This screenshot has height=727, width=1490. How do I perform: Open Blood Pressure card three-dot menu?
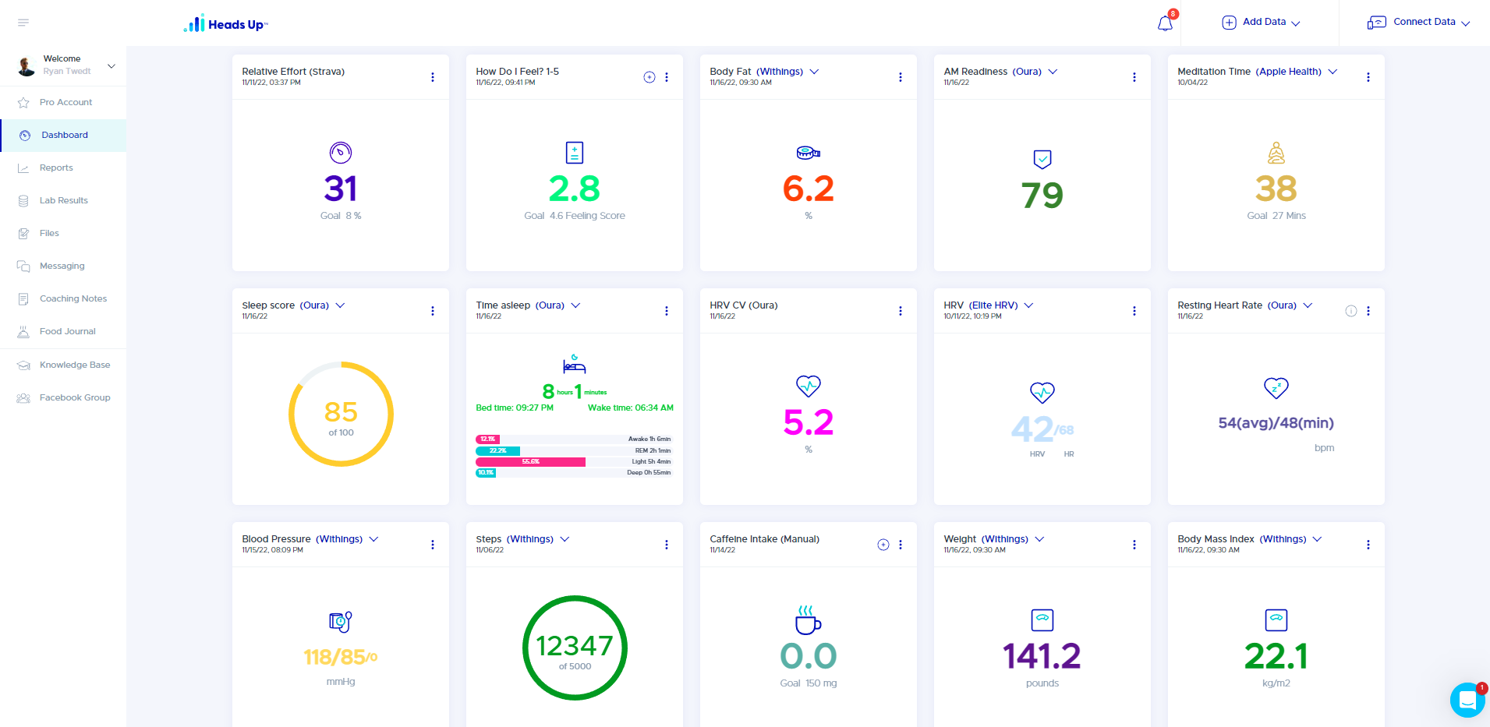[433, 545]
